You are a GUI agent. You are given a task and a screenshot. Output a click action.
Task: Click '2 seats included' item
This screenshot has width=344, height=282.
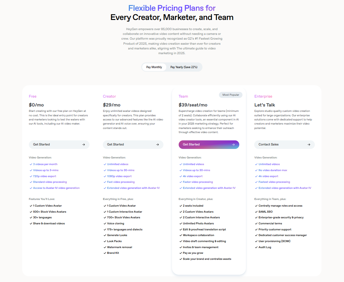193,206
